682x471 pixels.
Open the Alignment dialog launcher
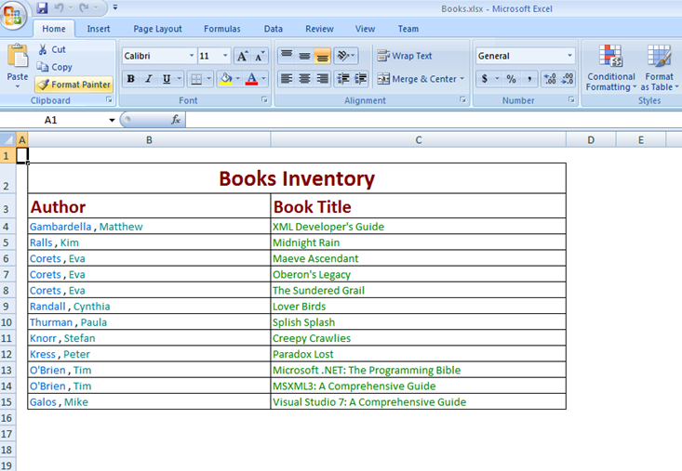(x=462, y=99)
